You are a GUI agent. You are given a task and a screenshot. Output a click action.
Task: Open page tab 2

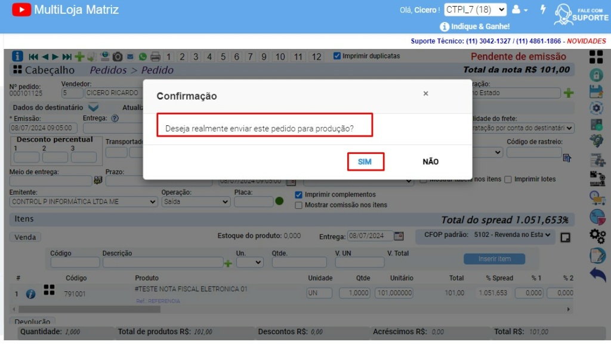click(182, 57)
